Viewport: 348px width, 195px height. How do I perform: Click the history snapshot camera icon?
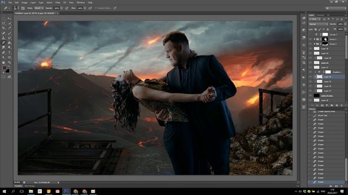337,186
